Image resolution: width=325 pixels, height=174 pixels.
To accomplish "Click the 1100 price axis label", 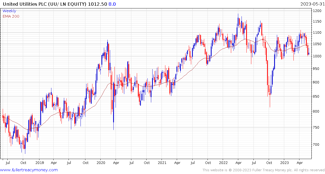I will coord(317,33).
